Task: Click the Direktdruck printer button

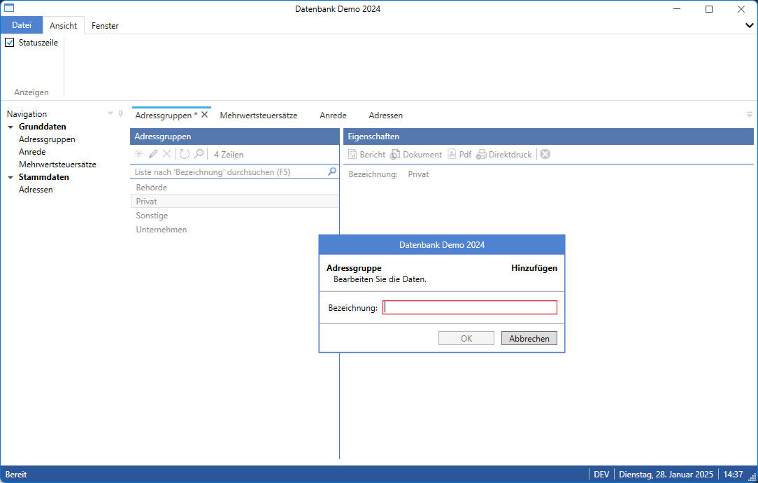Action: click(x=503, y=154)
